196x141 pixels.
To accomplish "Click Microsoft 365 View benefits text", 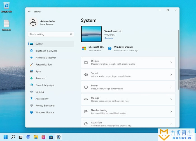I will click(95, 50).
